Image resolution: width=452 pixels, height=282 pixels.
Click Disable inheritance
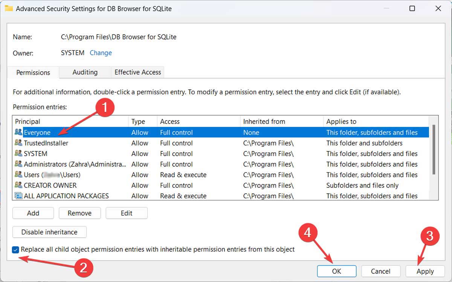pos(49,232)
